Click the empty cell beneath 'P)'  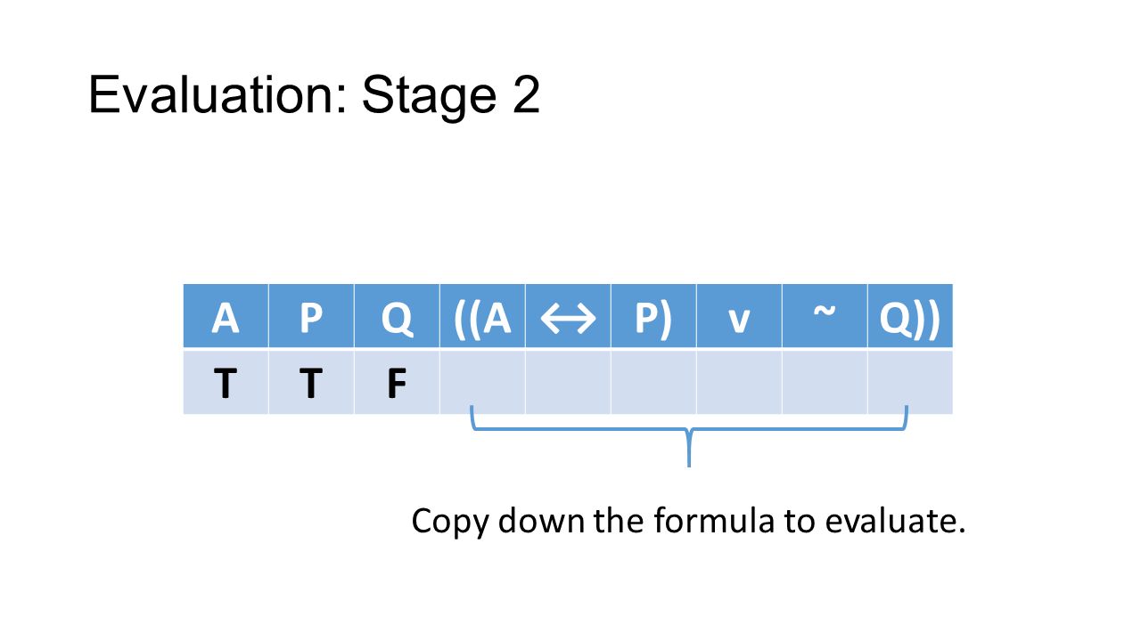click(653, 382)
